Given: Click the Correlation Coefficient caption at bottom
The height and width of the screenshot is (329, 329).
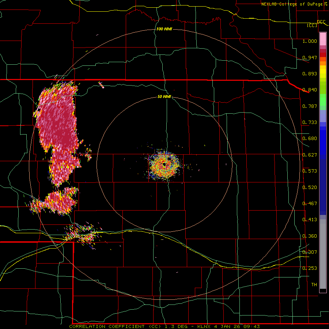Looking at the screenshot, I should coord(164,326).
